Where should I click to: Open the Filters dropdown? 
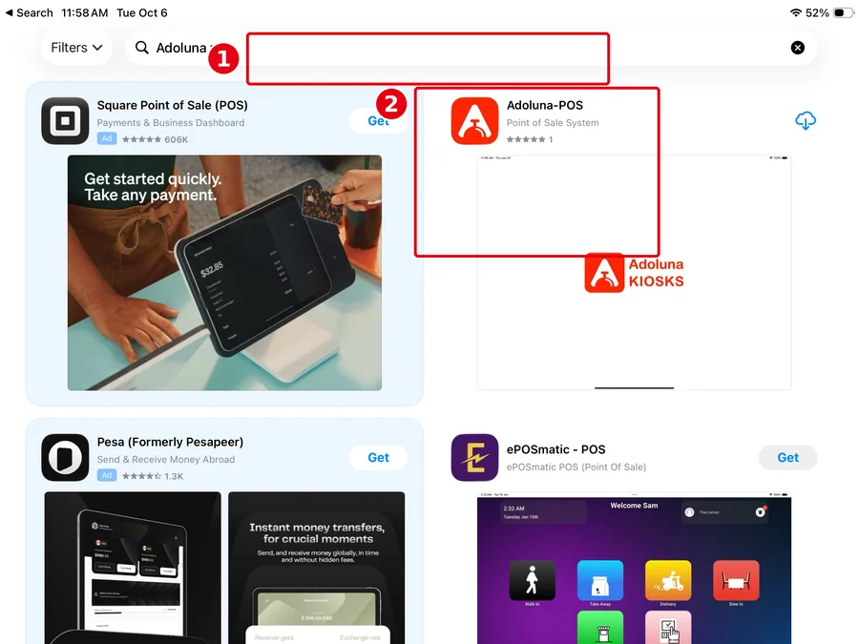76,48
